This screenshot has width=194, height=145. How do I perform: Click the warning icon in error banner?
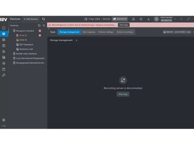(49, 25)
